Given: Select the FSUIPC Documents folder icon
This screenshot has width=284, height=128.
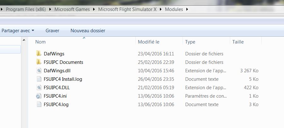Looking at the screenshot, I should point(39,62).
